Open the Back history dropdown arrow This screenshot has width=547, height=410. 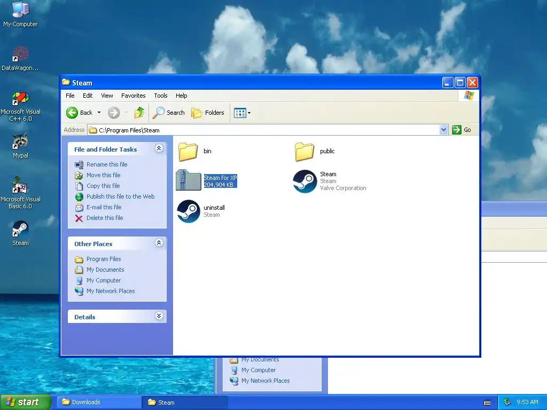(99, 113)
